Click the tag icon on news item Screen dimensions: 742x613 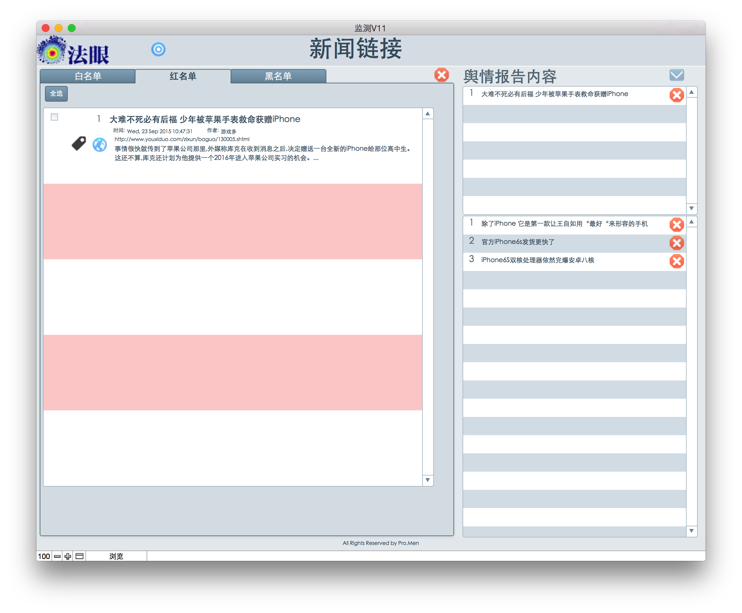(79, 143)
